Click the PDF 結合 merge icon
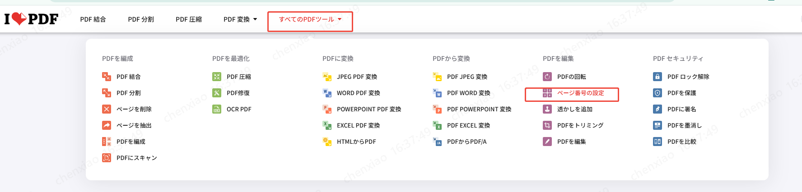This screenshot has width=802, height=192. (107, 77)
